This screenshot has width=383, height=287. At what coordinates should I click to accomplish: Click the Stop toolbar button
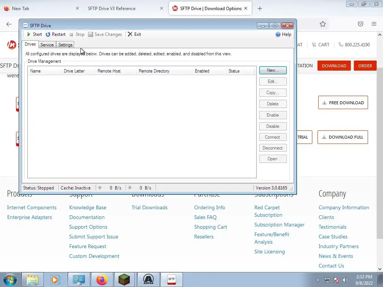pyautogui.click(x=77, y=34)
